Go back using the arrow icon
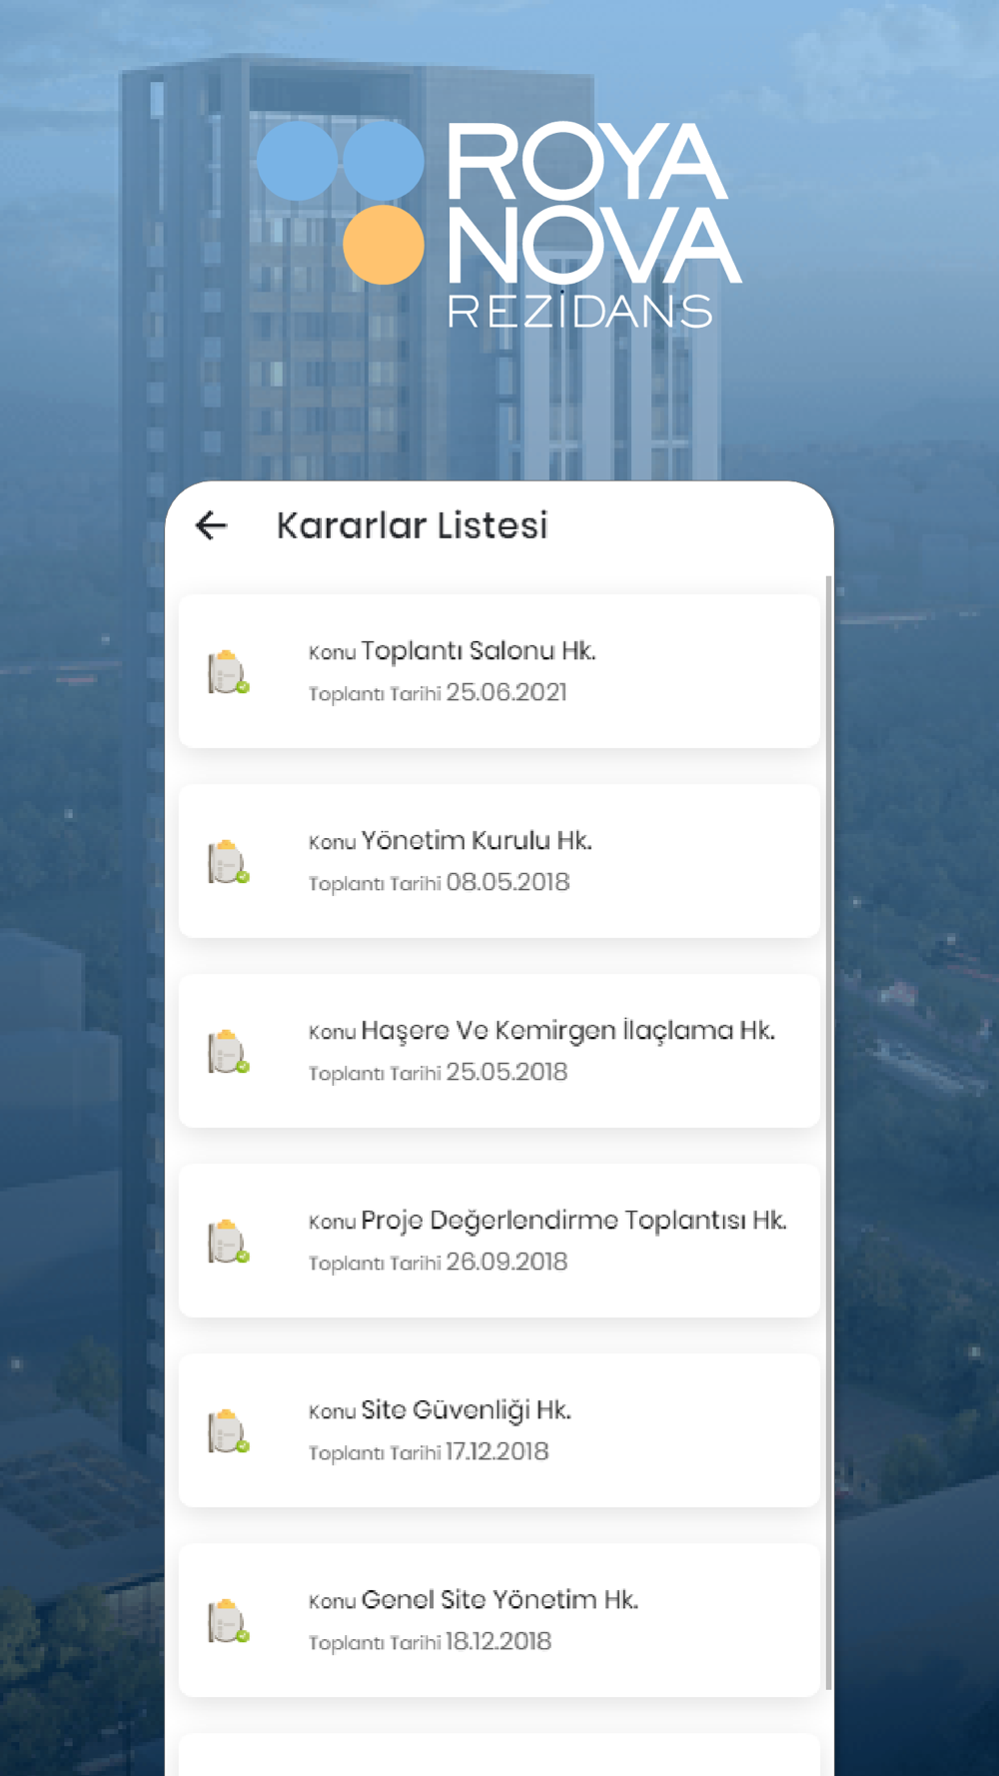 pyautogui.click(x=211, y=525)
